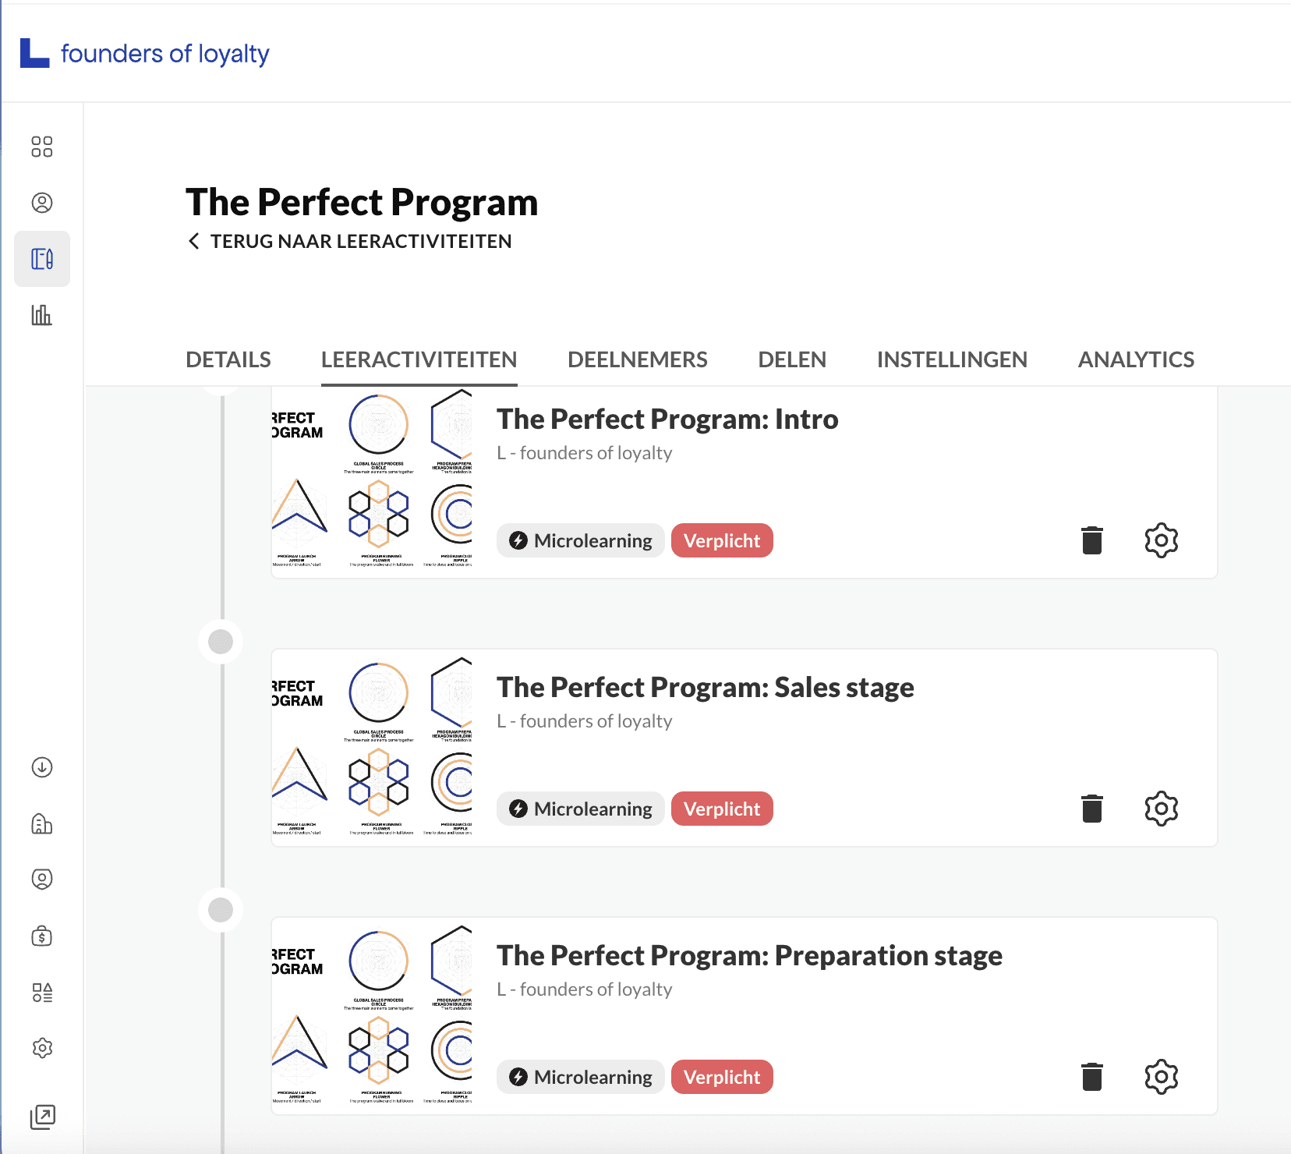Image resolution: width=1291 pixels, height=1154 pixels.
Task: Open the building organization sidebar icon
Action: (x=42, y=823)
